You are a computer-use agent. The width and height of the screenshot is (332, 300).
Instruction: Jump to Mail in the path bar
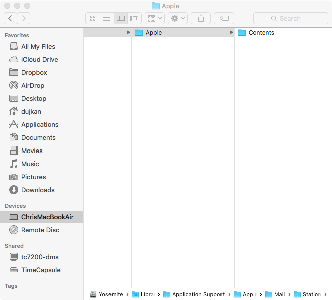(x=275, y=294)
